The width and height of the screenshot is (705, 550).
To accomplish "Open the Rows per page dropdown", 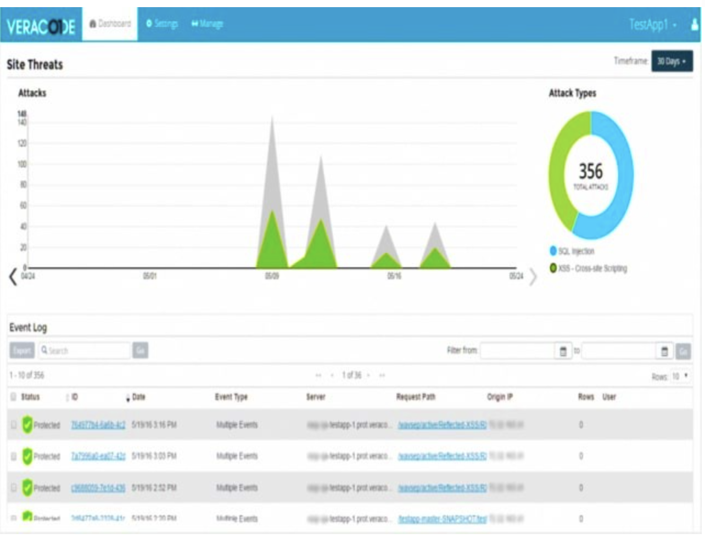I will pyautogui.click(x=680, y=377).
